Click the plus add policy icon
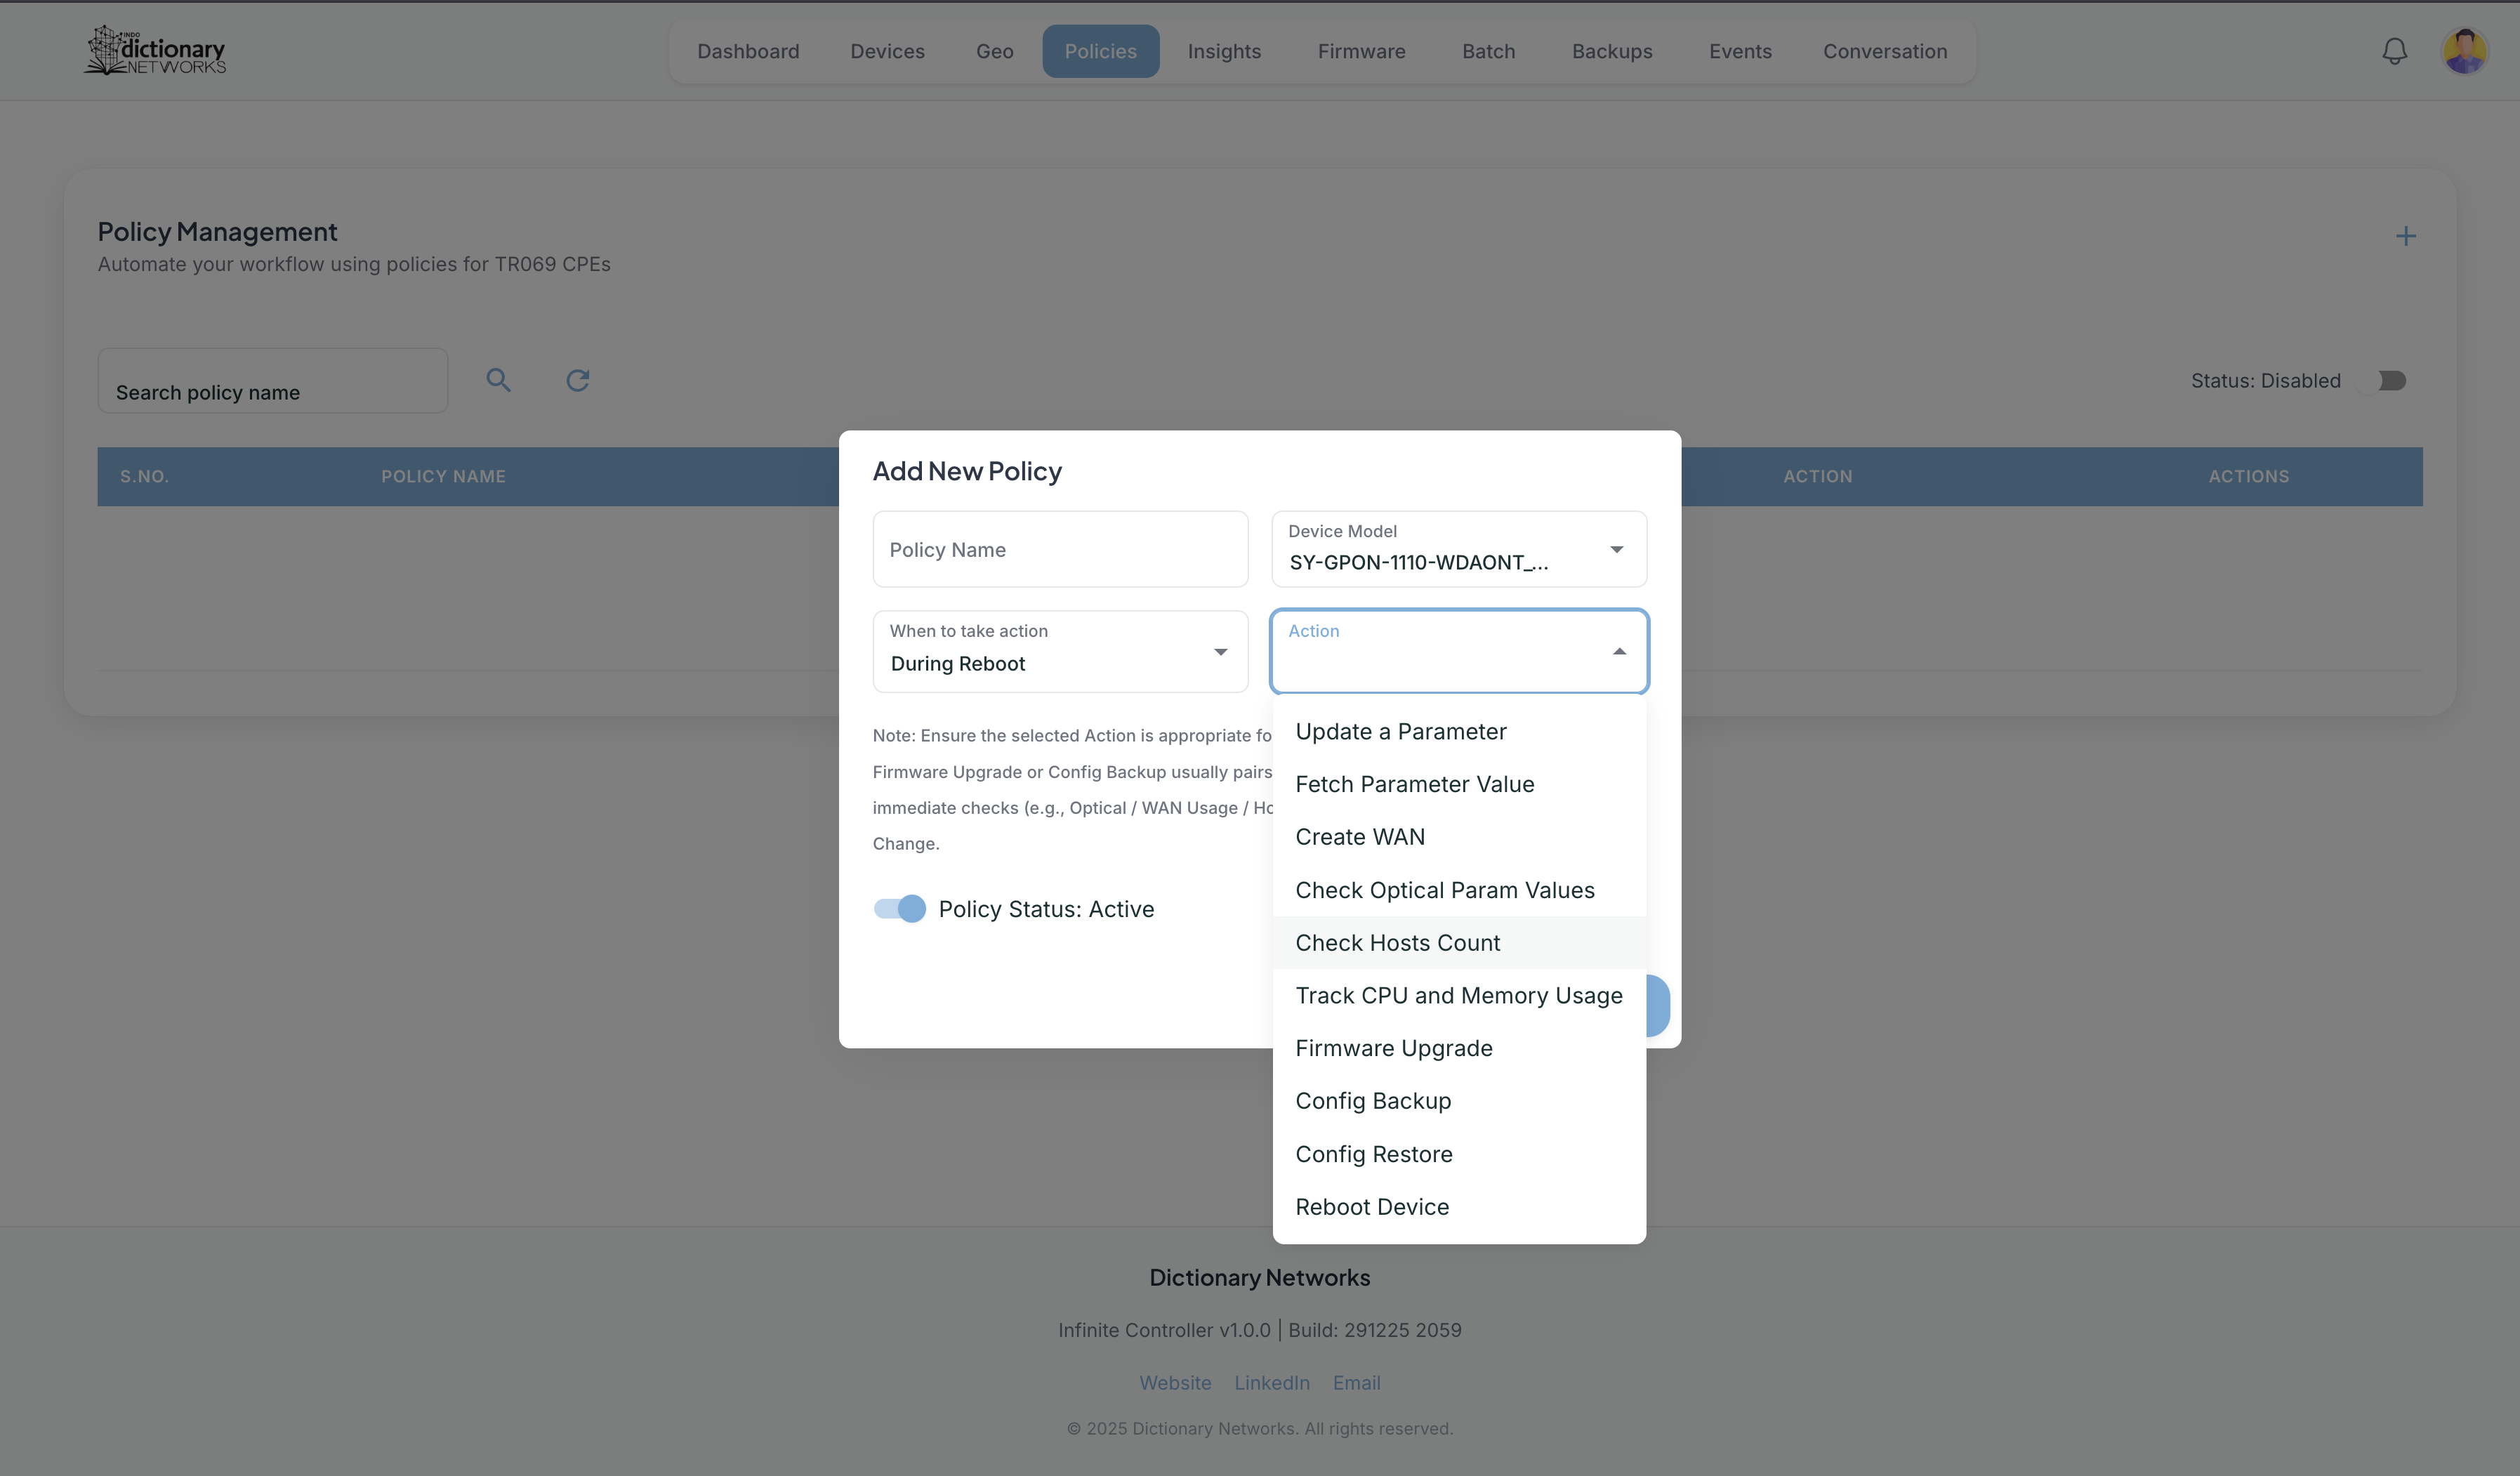Screen dimensions: 2520x1476 [x=2405, y=236]
